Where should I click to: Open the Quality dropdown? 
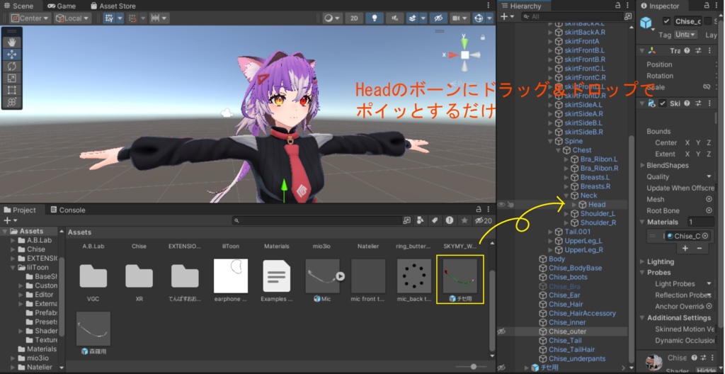coord(708,177)
